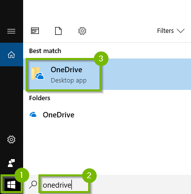Viewport: 191px width, 194px height.
Task: Click the Feedback person icon in sidebar
Action: [11, 163]
